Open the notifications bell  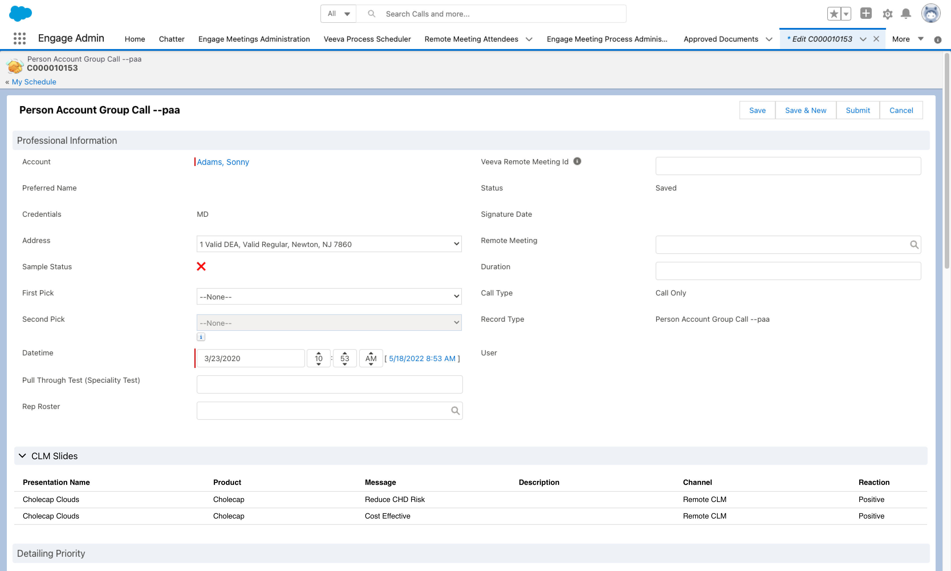pos(906,14)
